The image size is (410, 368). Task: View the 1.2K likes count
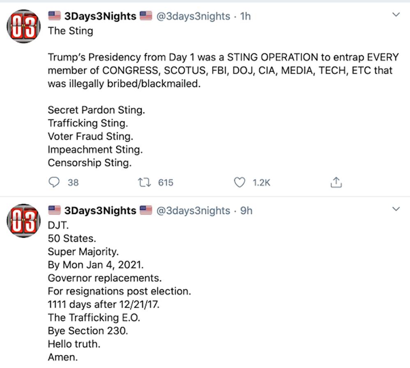261,183
